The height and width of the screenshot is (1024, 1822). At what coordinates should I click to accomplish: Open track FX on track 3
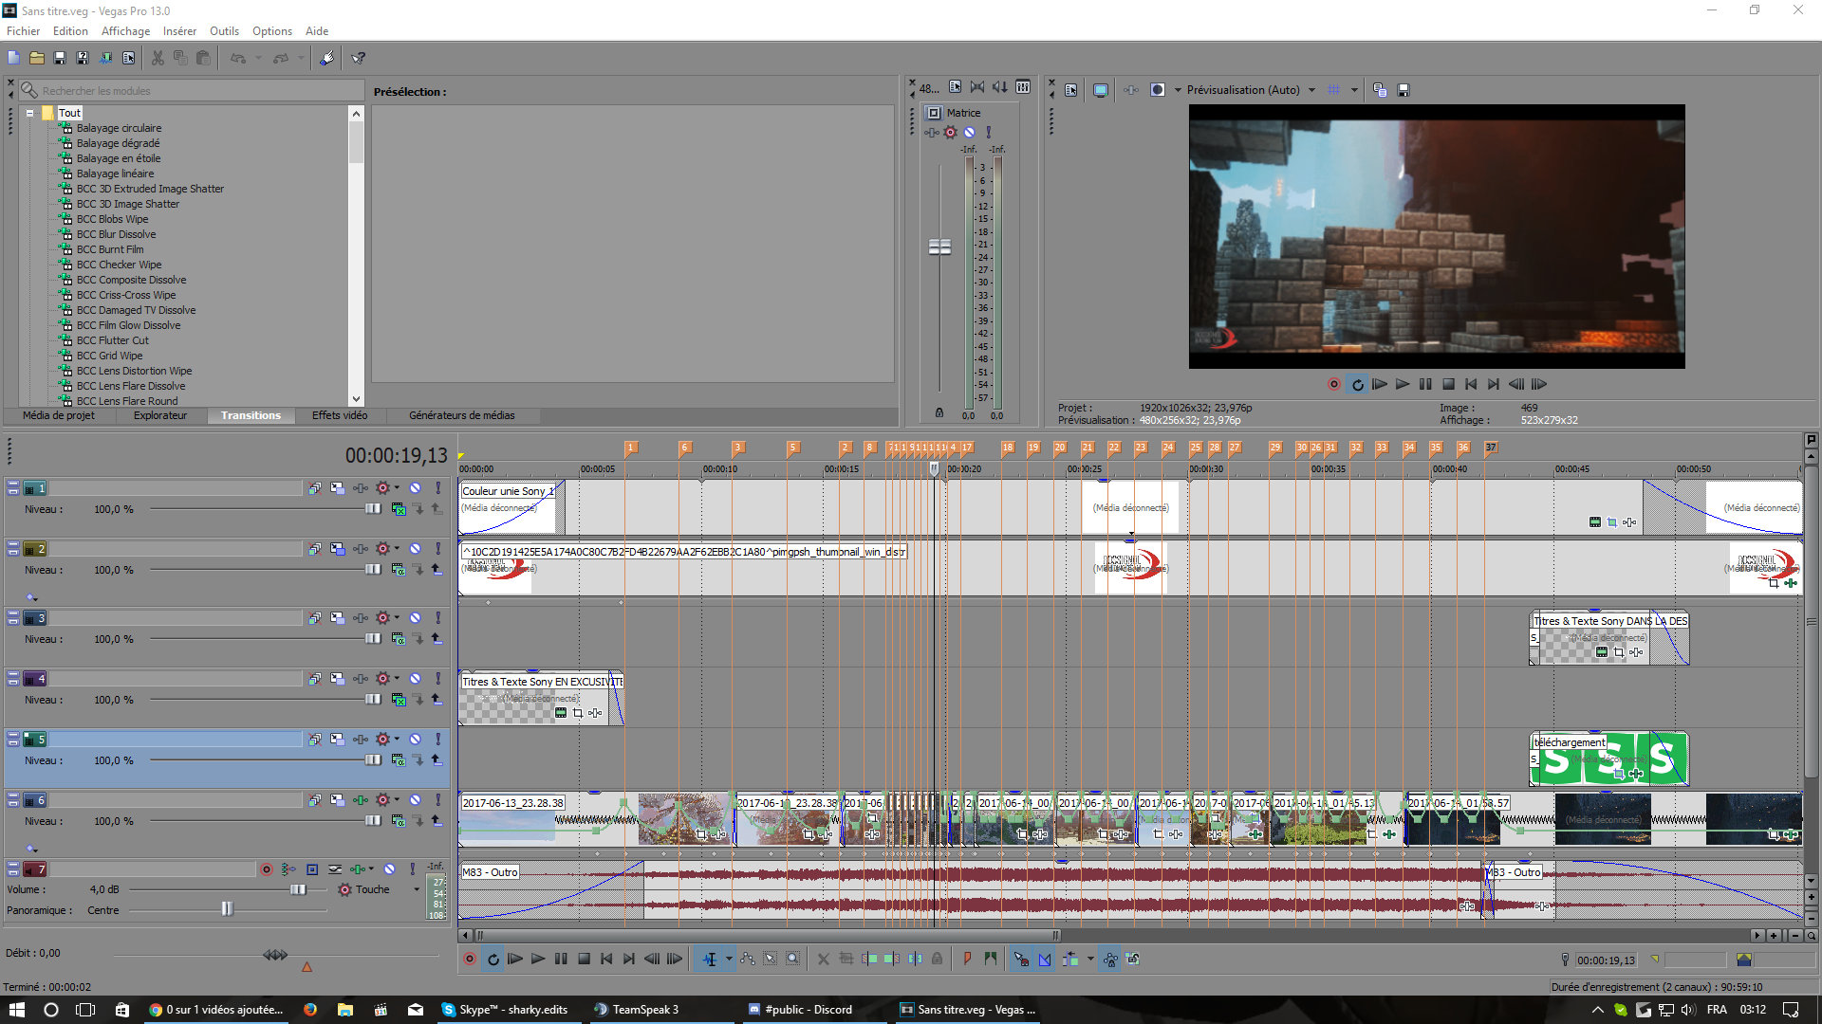coord(361,618)
